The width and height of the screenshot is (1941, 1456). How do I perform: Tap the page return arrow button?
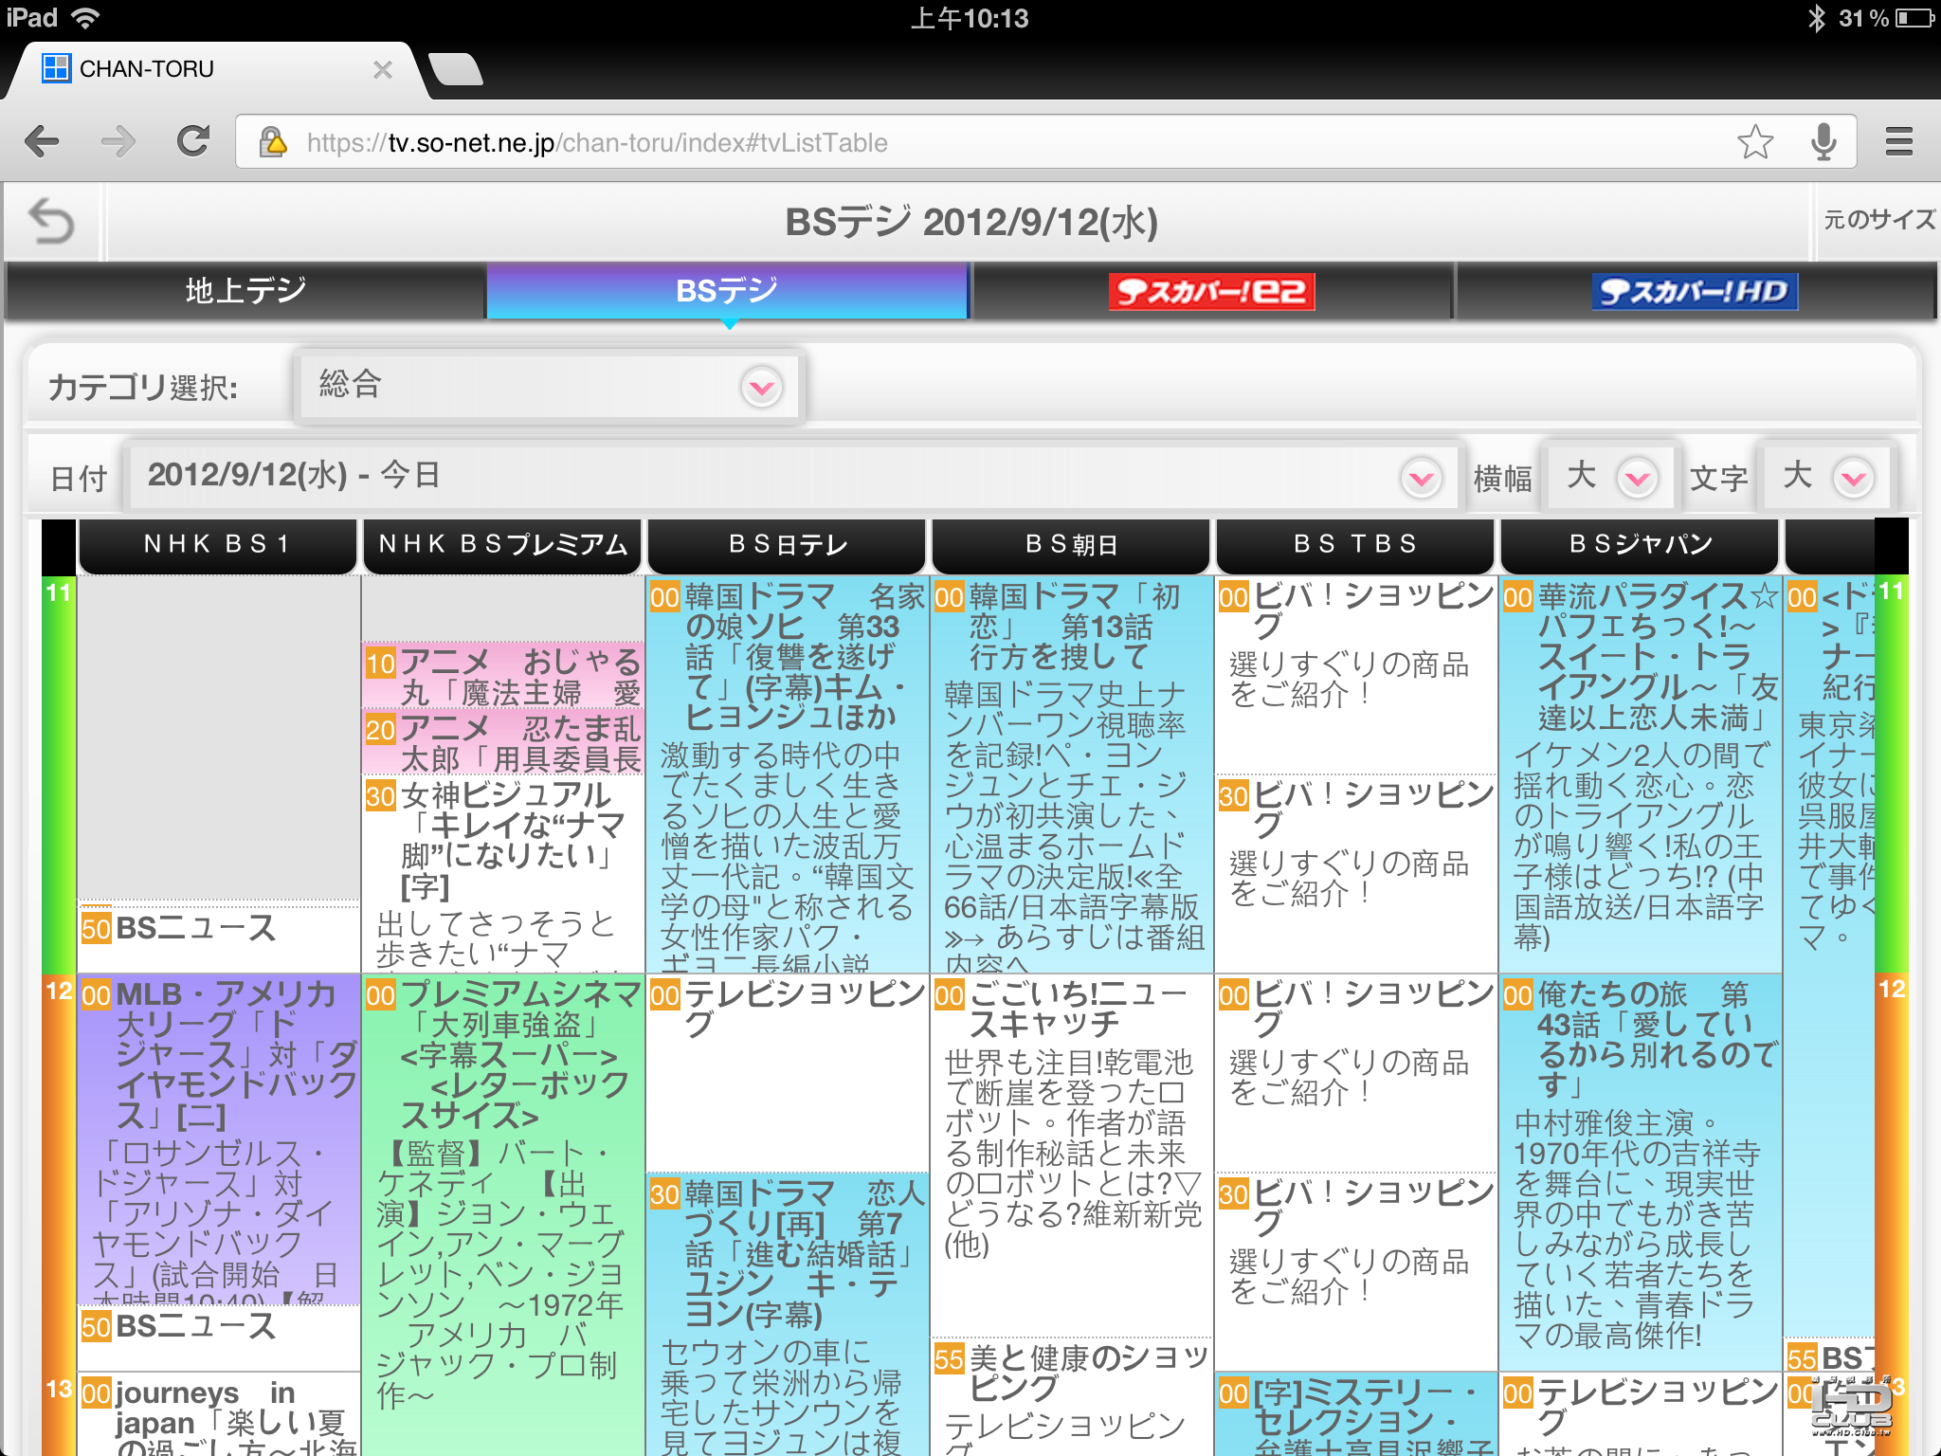(51, 222)
